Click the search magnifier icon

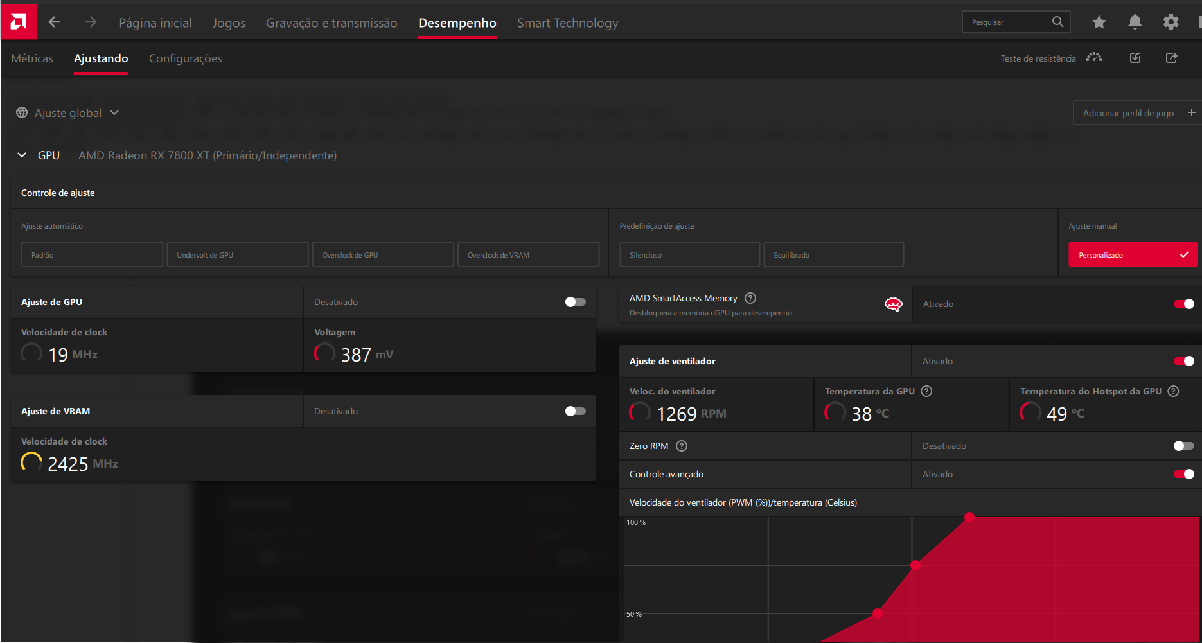pyautogui.click(x=1057, y=22)
